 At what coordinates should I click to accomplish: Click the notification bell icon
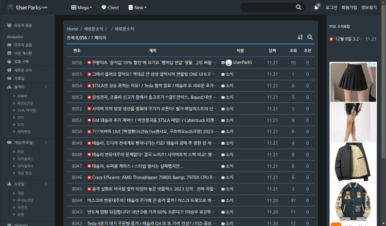point(316,8)
